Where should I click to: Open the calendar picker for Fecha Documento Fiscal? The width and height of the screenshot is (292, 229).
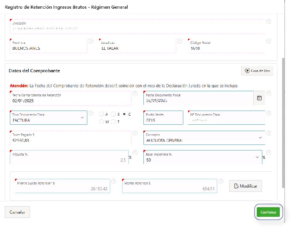coord(259,98)
